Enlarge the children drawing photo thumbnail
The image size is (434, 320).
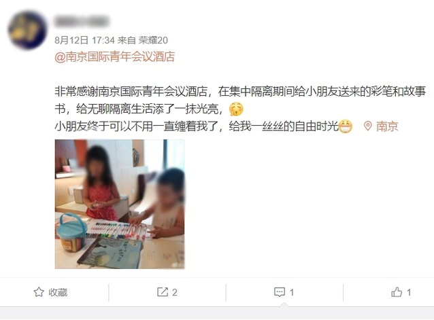(x=120, y=204)
